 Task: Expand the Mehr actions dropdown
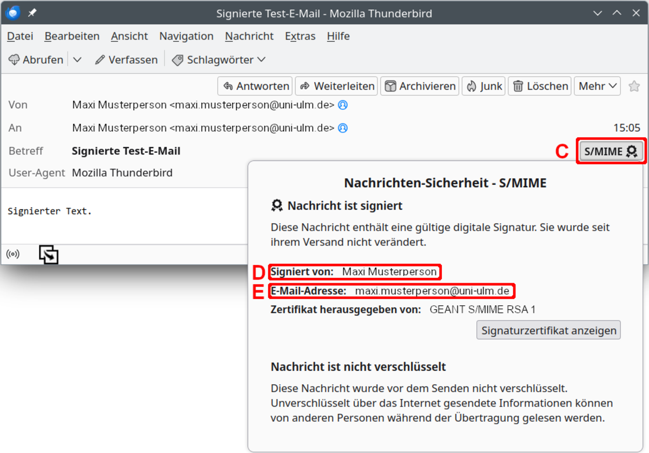point(597,86)
